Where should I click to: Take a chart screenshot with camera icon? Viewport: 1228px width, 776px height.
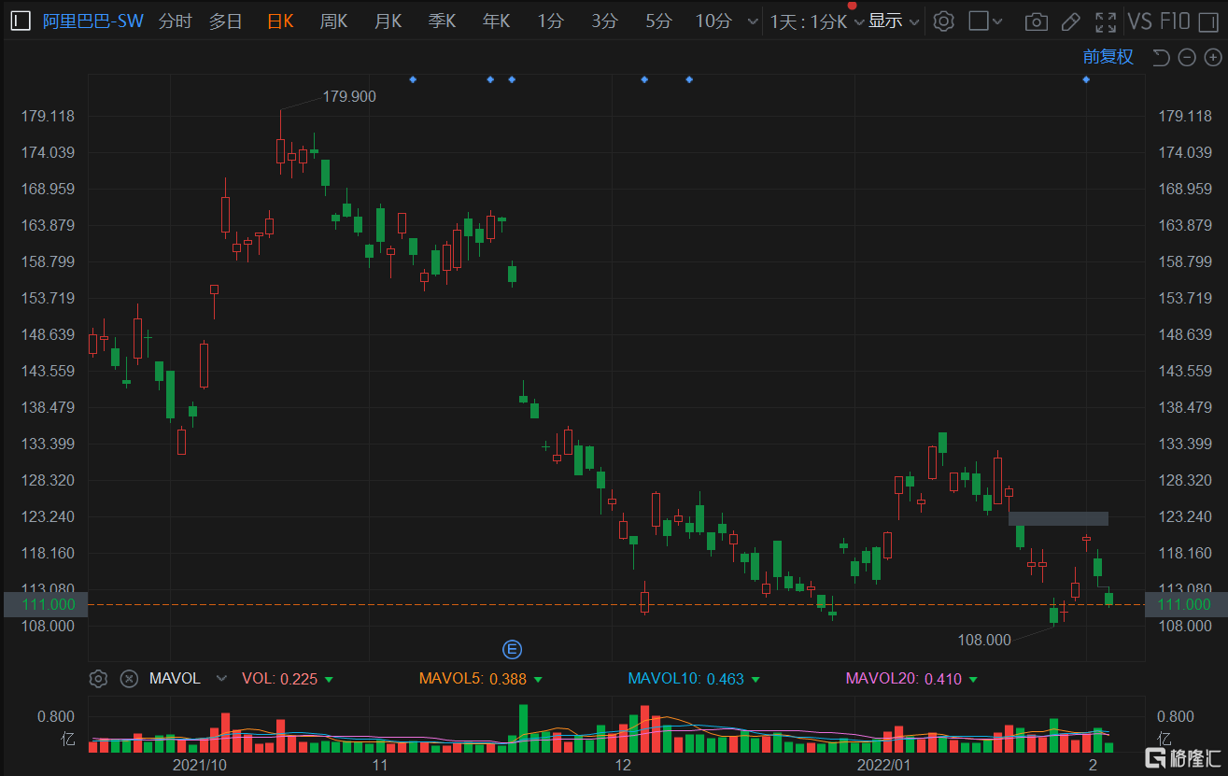pyautogui.click(x=1035, y=21)
